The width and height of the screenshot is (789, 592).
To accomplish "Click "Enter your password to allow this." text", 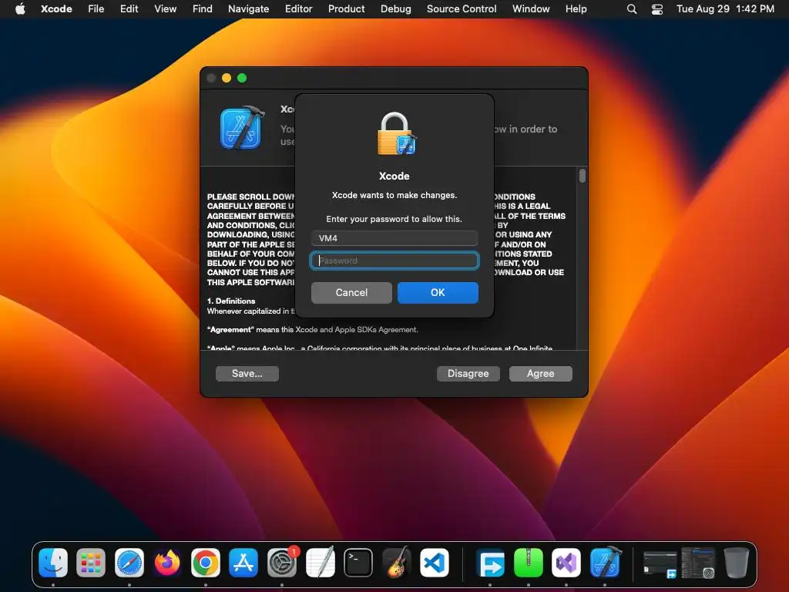I will point(394,219).
